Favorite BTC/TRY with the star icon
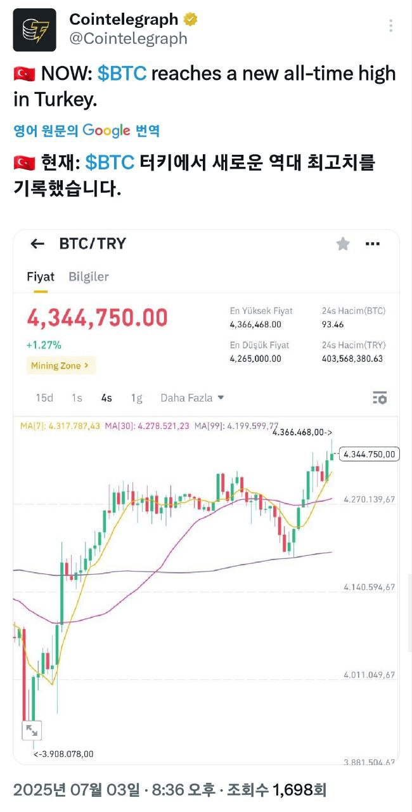 click(343, 244)
